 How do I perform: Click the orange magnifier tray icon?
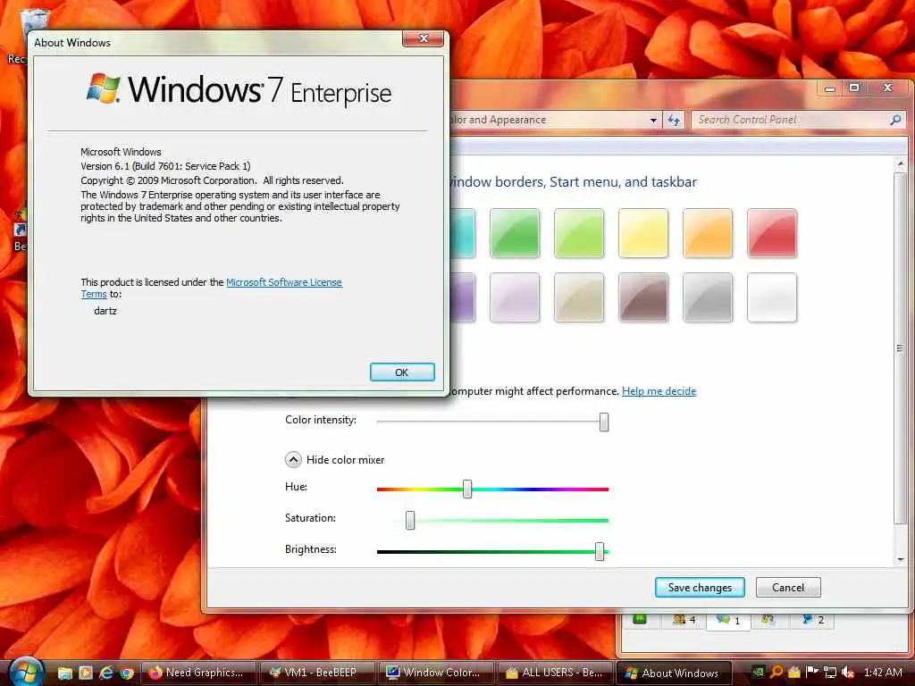[x=776, y=673]
